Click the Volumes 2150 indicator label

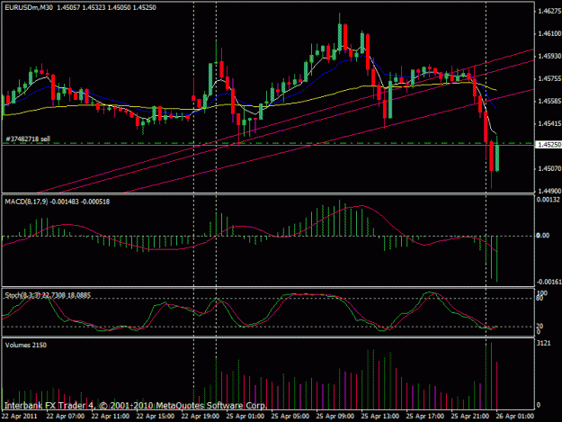[26, 345]
